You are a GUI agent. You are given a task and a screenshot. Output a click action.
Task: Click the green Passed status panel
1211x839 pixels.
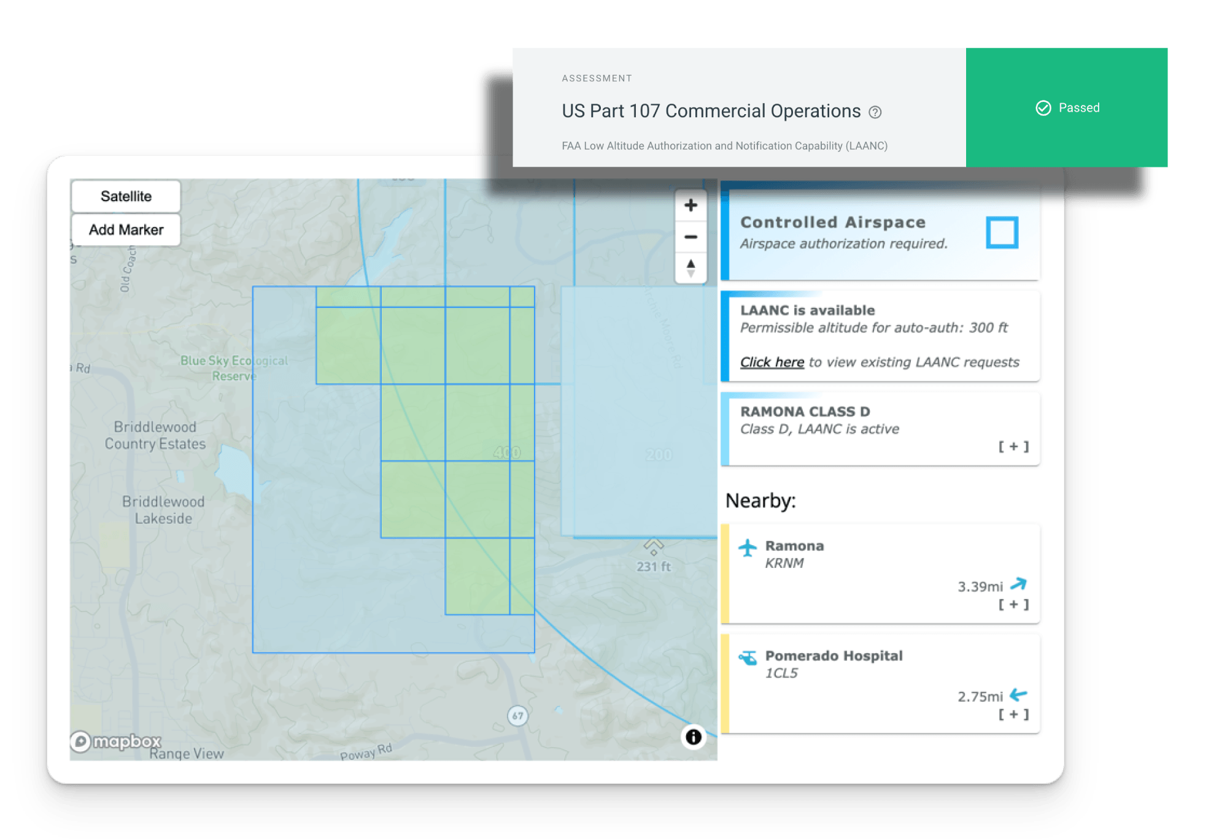(1067, 108)
